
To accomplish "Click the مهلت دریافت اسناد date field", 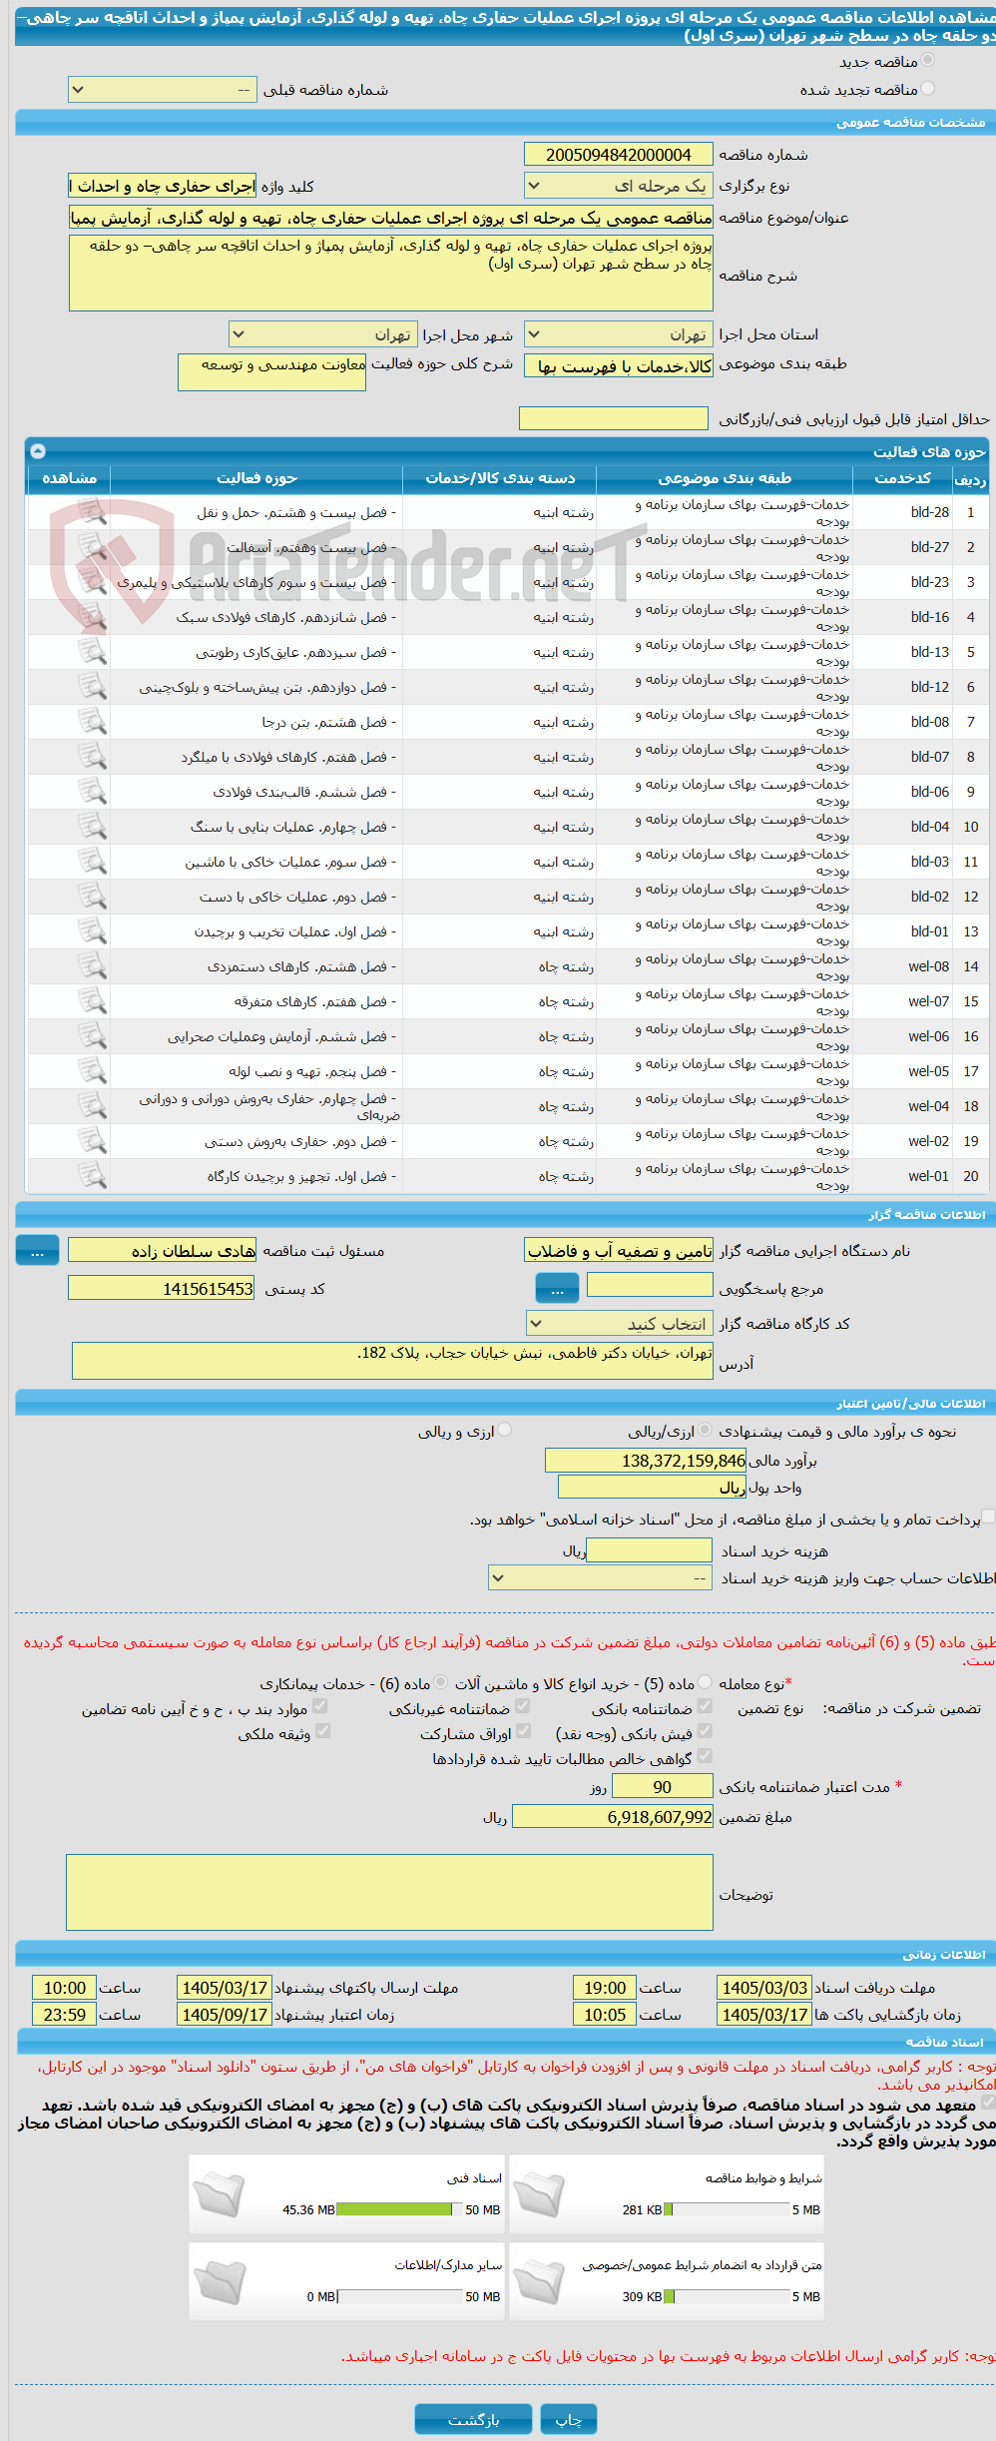I will click(x=764, y=1988).
